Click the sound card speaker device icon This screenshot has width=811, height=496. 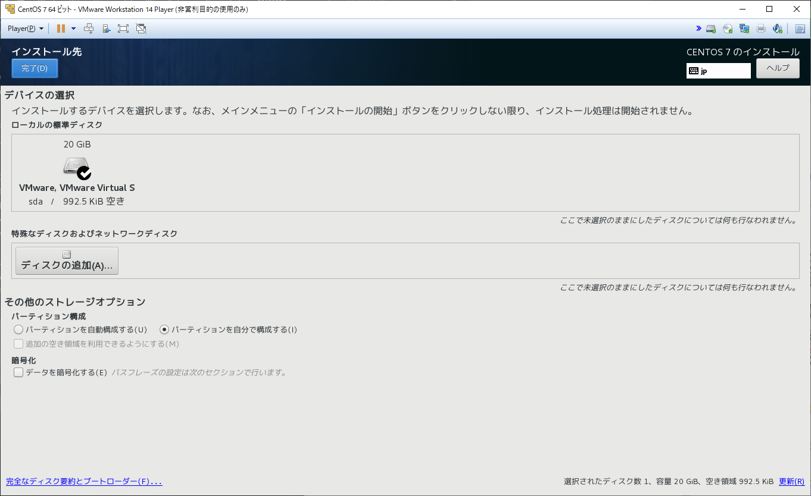tap(777, 29)
